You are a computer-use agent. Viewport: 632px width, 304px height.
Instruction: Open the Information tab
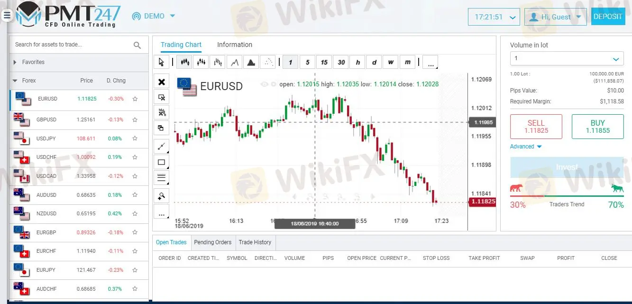tap(234, 44)
